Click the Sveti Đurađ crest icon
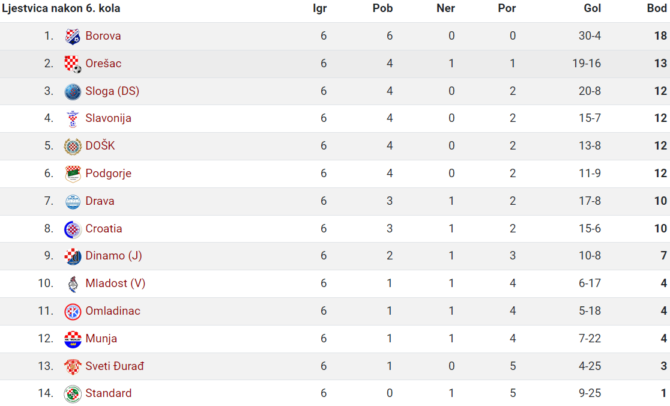Screen dimensions: 670x406 (x=73, y=367)
